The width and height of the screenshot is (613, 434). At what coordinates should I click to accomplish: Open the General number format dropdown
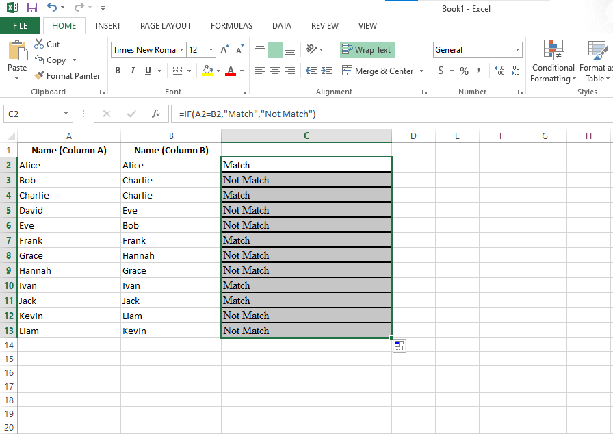pos(517,50)
